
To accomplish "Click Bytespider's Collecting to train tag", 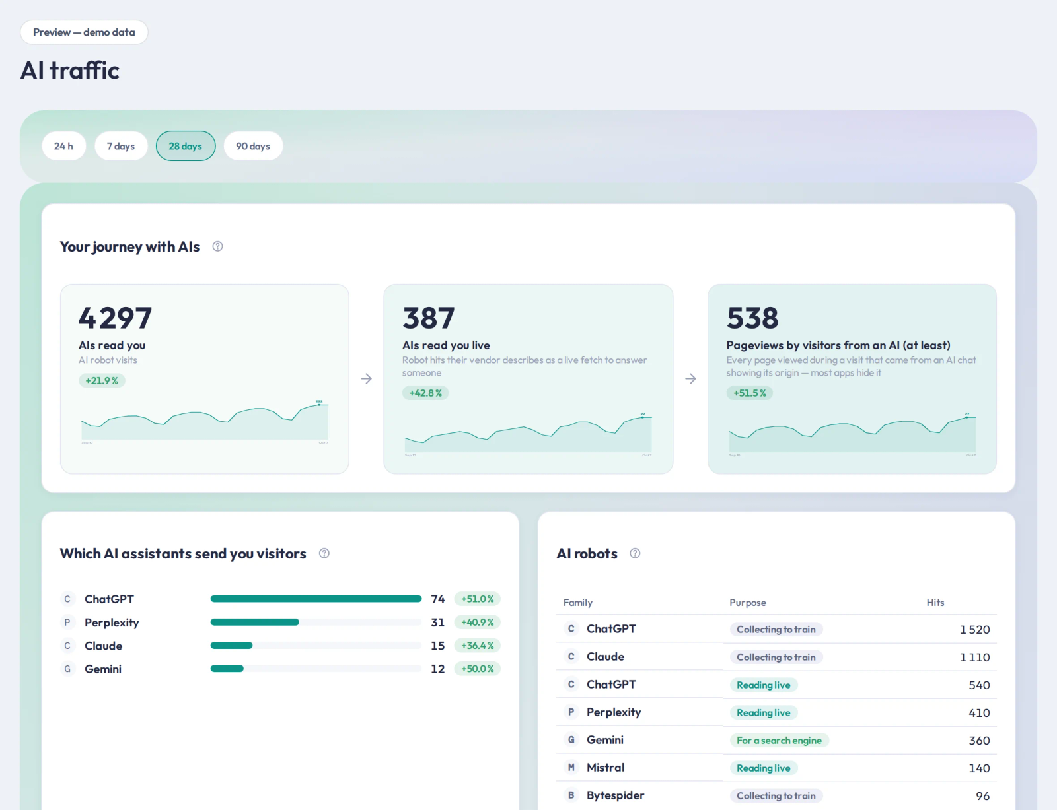I will (x=776, y=796).
